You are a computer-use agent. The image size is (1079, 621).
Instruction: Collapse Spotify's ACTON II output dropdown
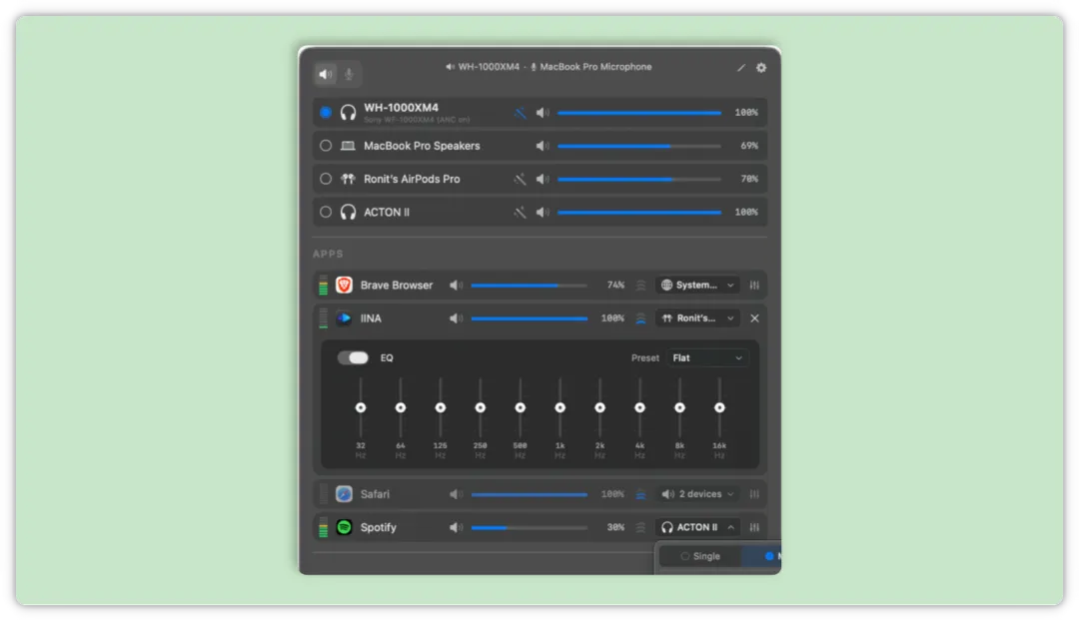(x=697, y=527)
